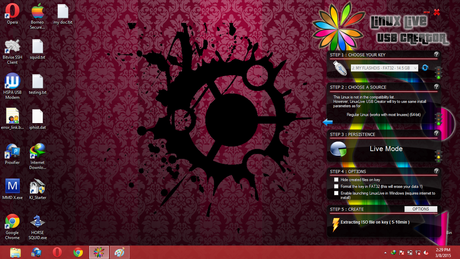Select the Borneo Secure desktop icon

click(x=37, y=17)
